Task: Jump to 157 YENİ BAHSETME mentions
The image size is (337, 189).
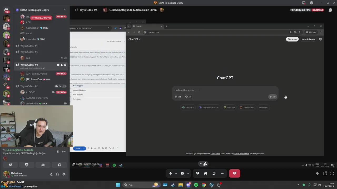Action: [x=41, y=18]
